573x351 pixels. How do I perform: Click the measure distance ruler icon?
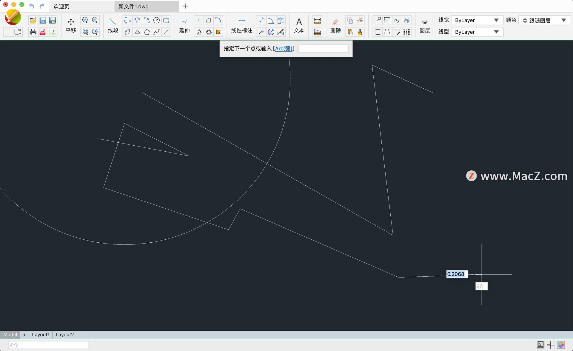(x=317, y=20)
